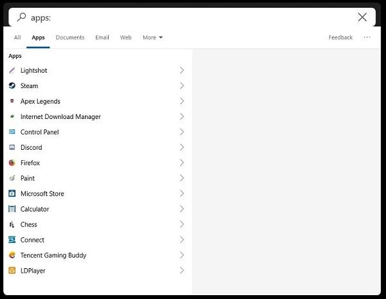Expand details arrow for Steam

click(182, 86)
